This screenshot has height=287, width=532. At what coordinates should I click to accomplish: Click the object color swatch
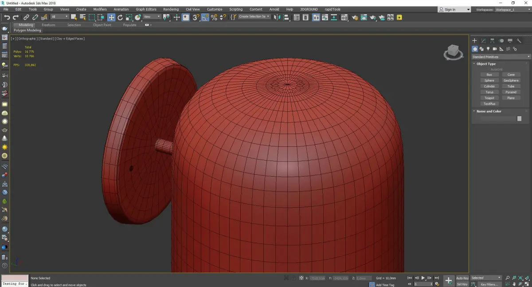tap(519, 118)
